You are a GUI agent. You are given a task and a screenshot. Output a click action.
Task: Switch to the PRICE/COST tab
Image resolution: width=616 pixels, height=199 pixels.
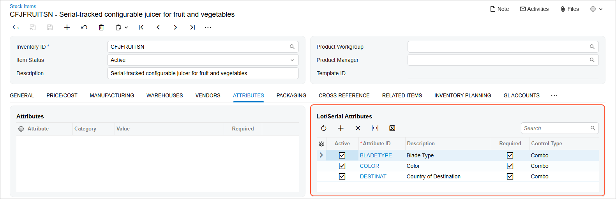point(62,95)
